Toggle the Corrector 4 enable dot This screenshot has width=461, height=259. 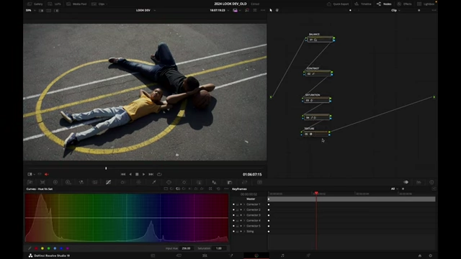click(x=233, y=221)
